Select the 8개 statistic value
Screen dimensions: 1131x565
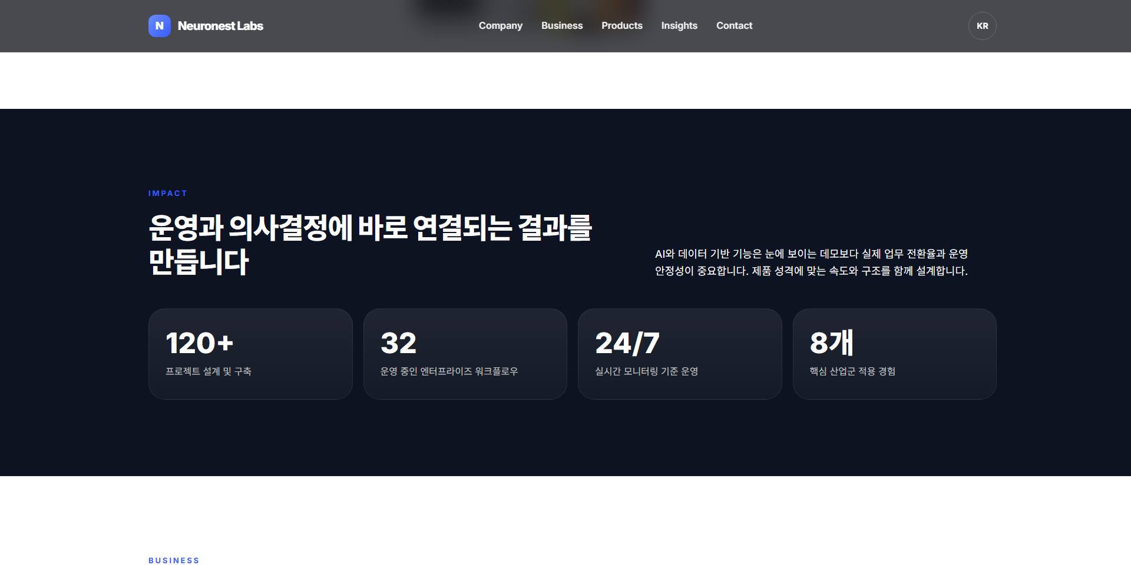tap(831, 343)
